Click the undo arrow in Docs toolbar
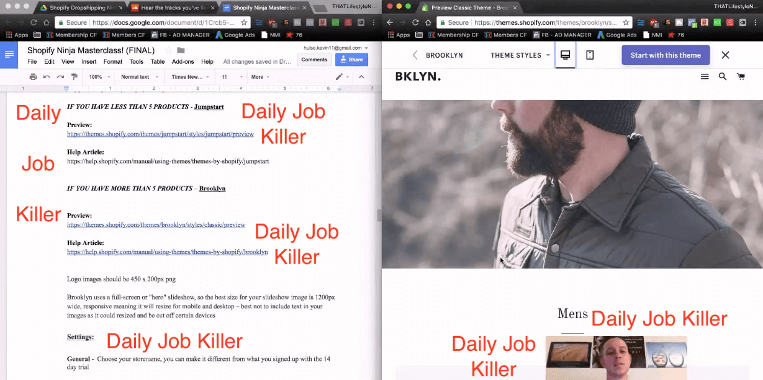Image resolution: width=763 pixels, height=380 pixels. [x=47, y=77]
